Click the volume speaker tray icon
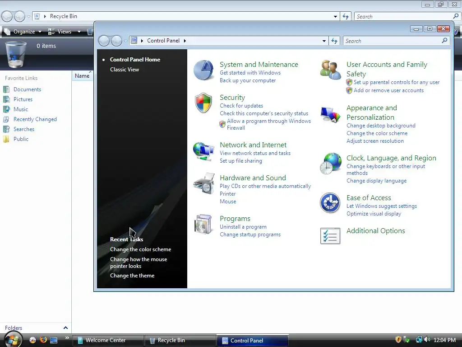This screenshot has height=347, width=462. click(428, 340)
